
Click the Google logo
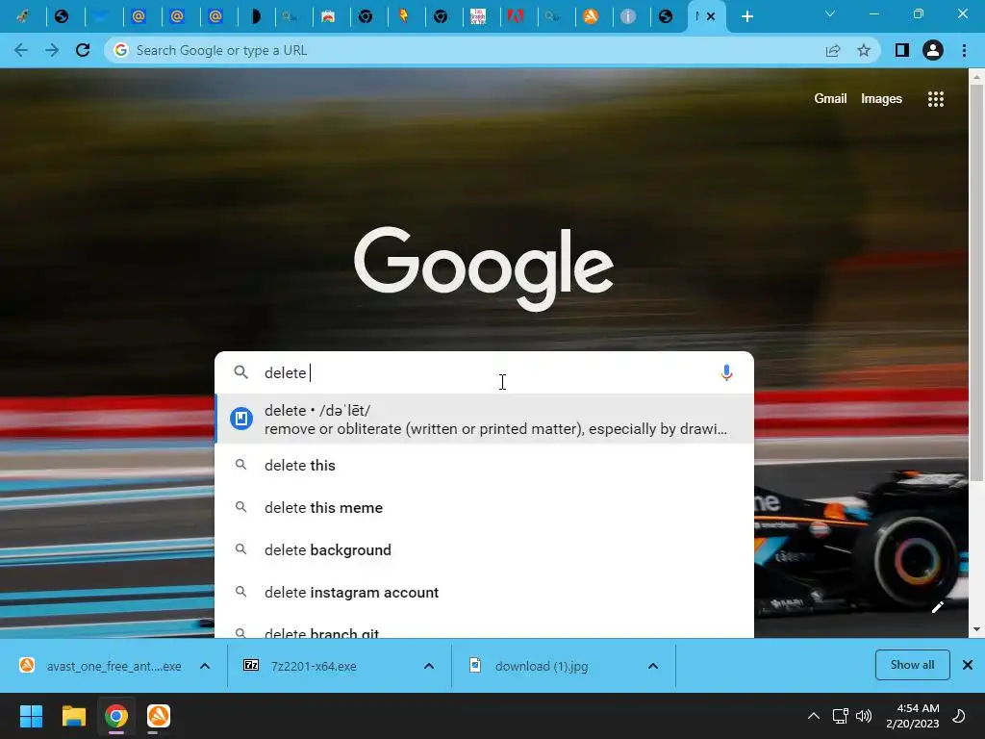(x=484, y=268)
